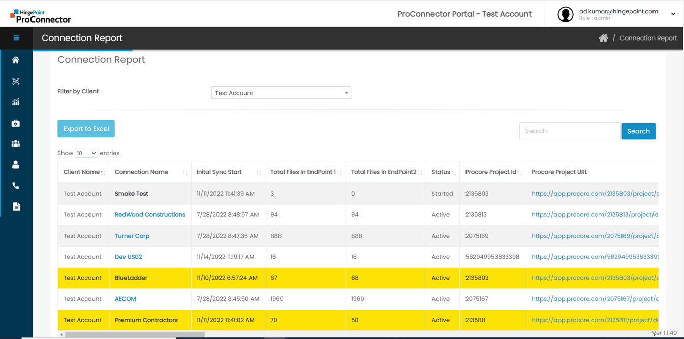Toggle the hamburger sidebar menu
684x339 pixels.
(x=16, y=38)
